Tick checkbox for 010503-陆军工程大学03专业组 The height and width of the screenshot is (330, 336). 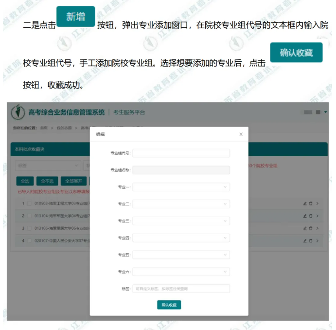tap(29, 203)
